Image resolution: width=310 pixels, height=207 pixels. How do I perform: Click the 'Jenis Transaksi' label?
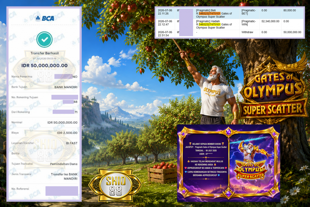21,174
